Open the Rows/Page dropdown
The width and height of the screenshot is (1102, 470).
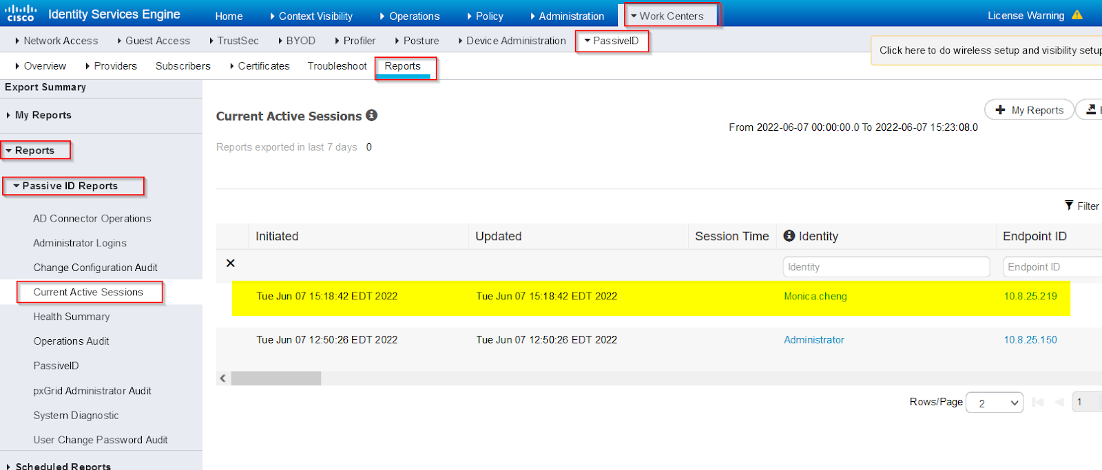coord(994,403)
